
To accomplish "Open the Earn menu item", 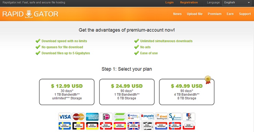I will (x=230, y=14).
